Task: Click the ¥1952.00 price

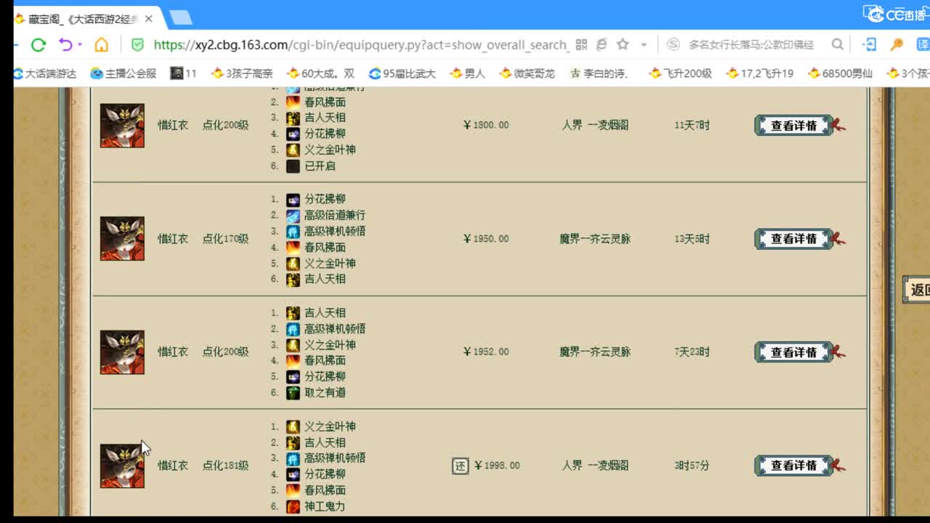Action: [x=486, y=352]
